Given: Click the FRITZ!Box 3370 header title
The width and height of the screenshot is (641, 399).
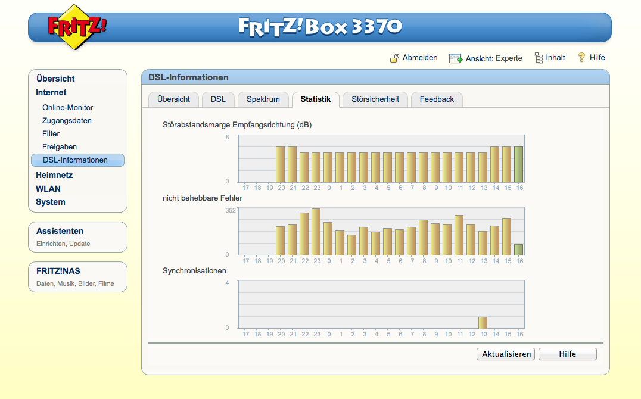Looking at the screenshot, I should point(320,27).
